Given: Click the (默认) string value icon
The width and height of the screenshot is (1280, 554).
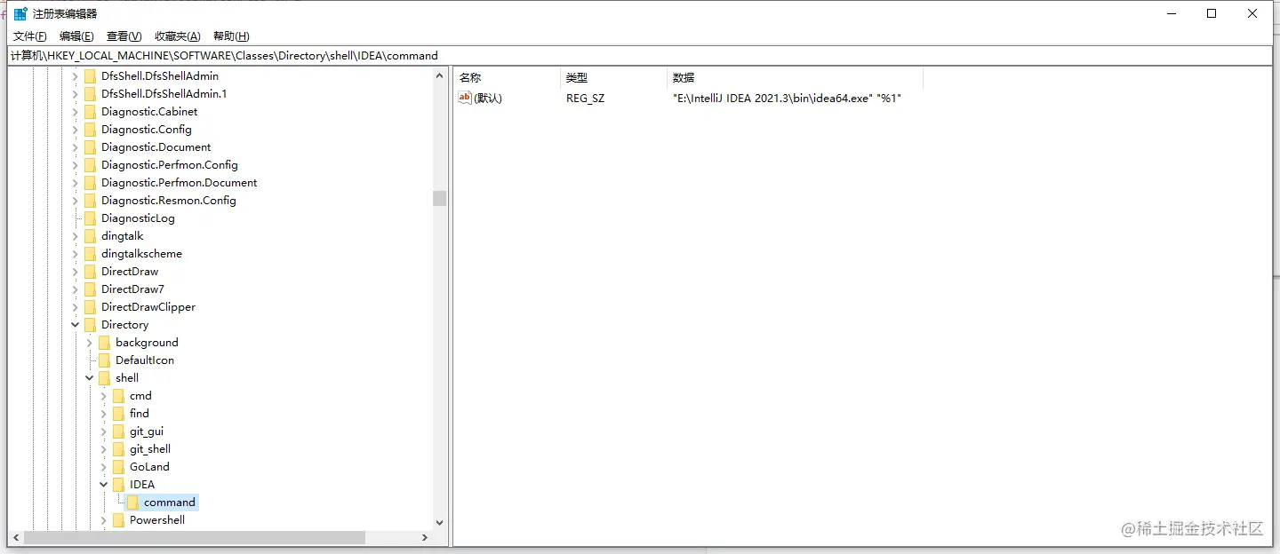Looking at the screenshot, I should click(x=465, y=98).
